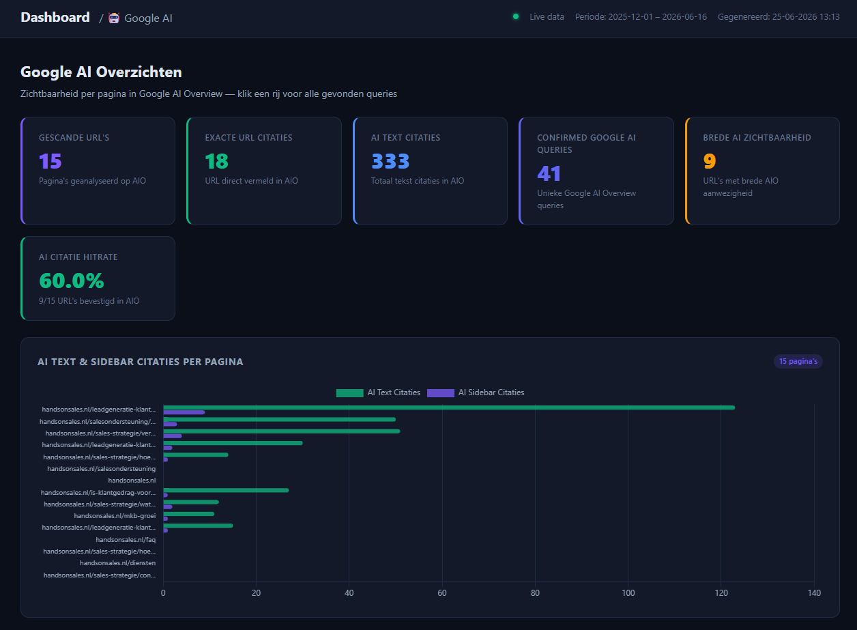Click the handsonsales.nl/faq row label
This screenshot has height=630, width=857.
126,539
